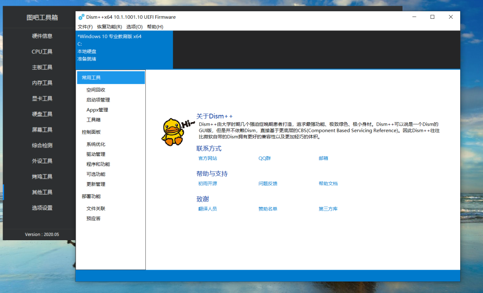Click the 图吧工具箱 window title
The width and height of the screenshot is (483, 293).
(42, 17)
